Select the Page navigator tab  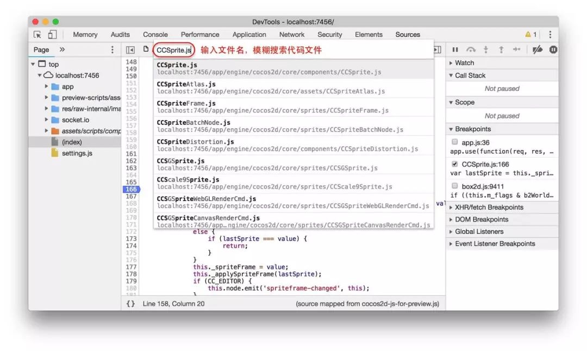pyautogui.click(x=41, y=49)
